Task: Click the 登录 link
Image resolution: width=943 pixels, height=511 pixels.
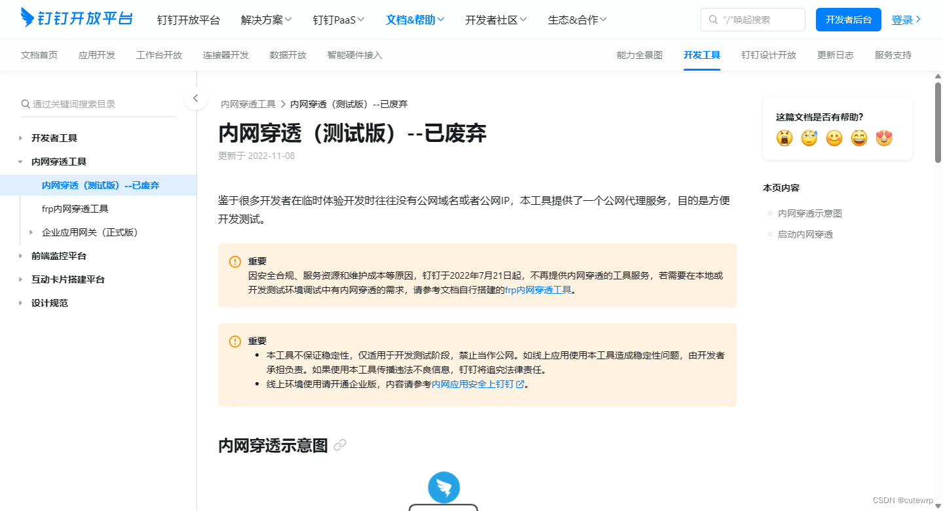Action: tap(906, 20)
